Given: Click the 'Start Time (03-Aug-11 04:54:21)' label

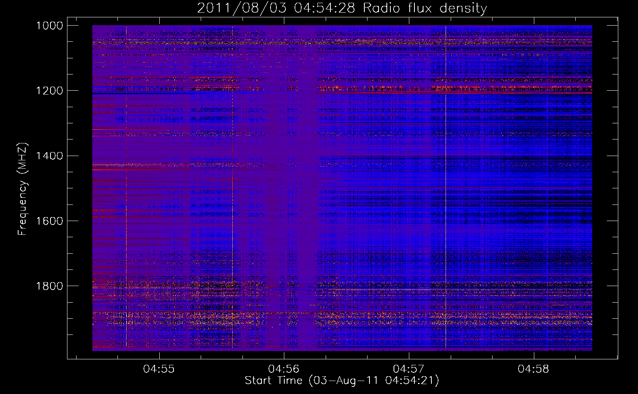Looking at the screenshot, I should point(342,381).
